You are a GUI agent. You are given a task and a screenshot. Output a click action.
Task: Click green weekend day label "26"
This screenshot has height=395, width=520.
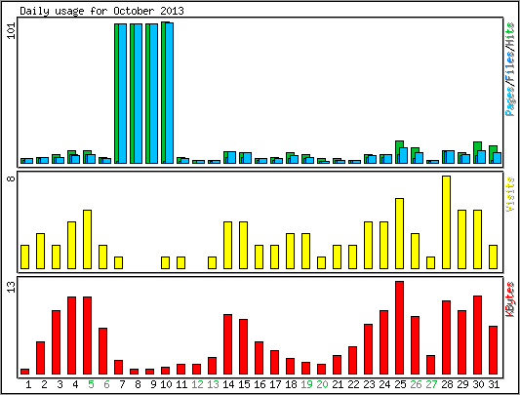point(416,384)
